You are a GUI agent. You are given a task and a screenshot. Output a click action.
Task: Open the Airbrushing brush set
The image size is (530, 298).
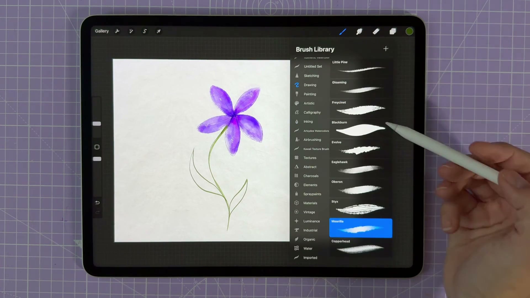pos(311,140)
